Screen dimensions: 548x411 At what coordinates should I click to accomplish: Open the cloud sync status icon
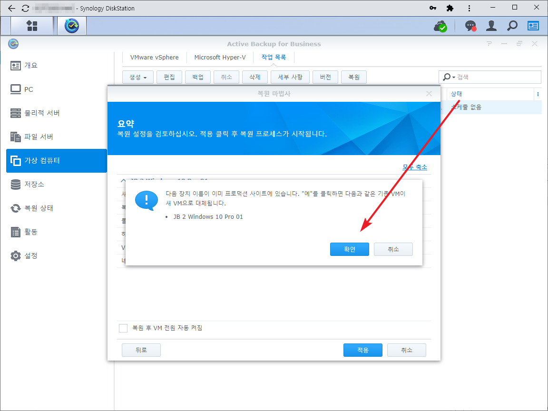coord(440,26)
